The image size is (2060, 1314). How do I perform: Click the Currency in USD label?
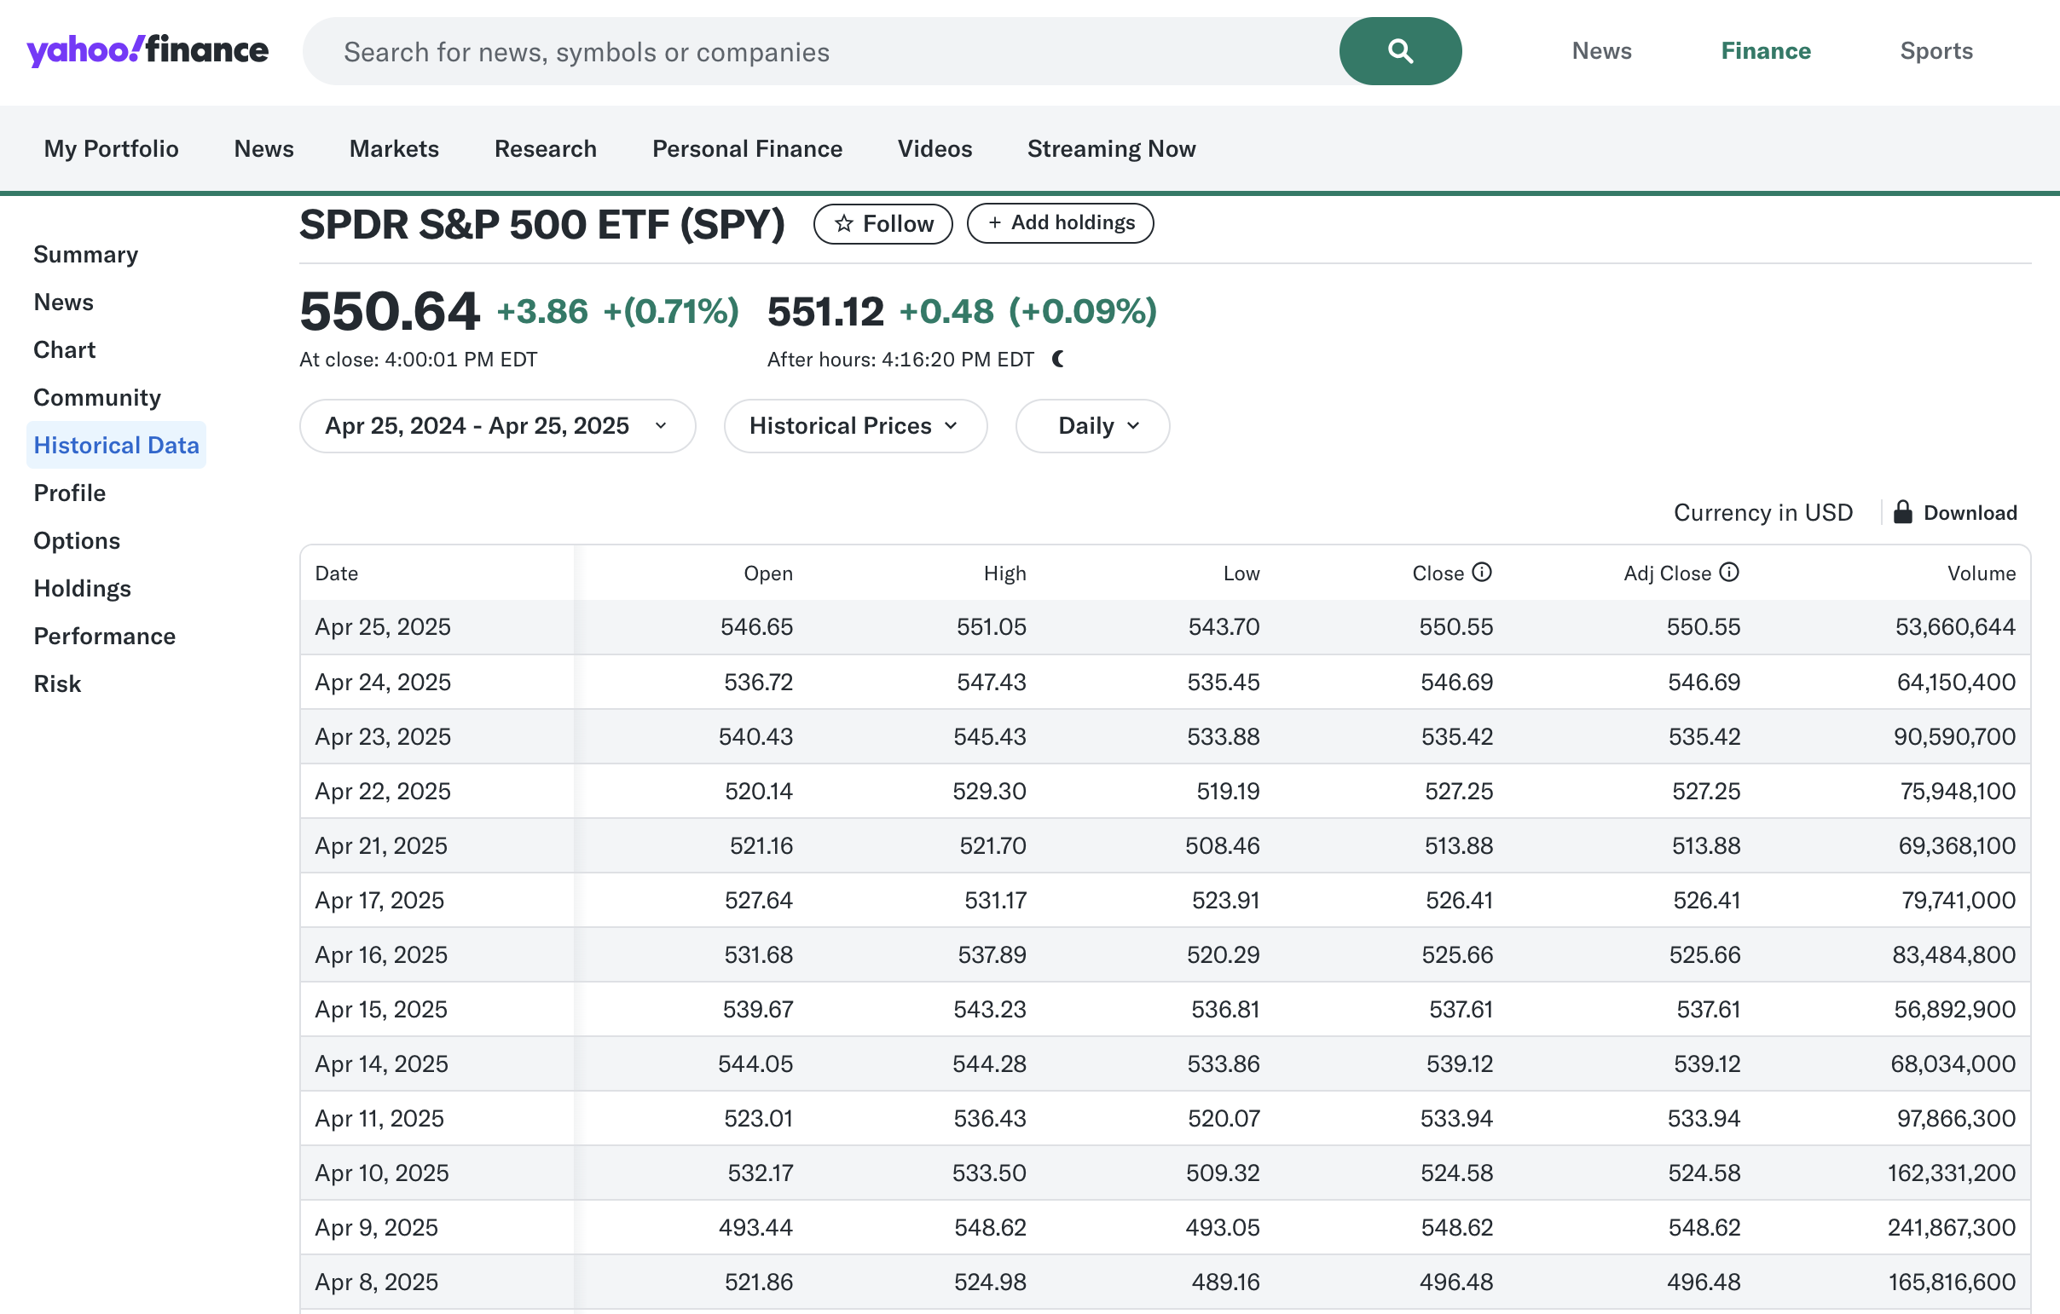pos(1762,512)
